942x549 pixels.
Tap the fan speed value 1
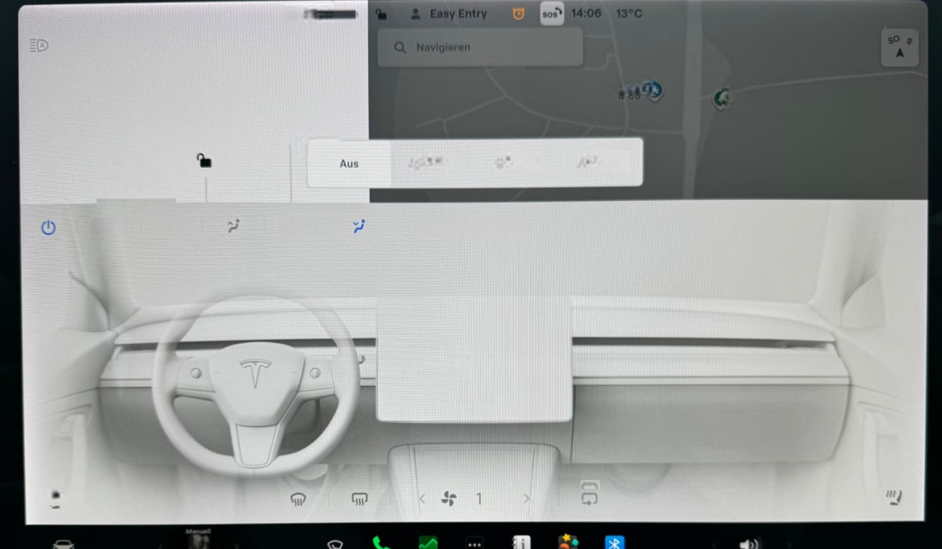click(479, 499)
